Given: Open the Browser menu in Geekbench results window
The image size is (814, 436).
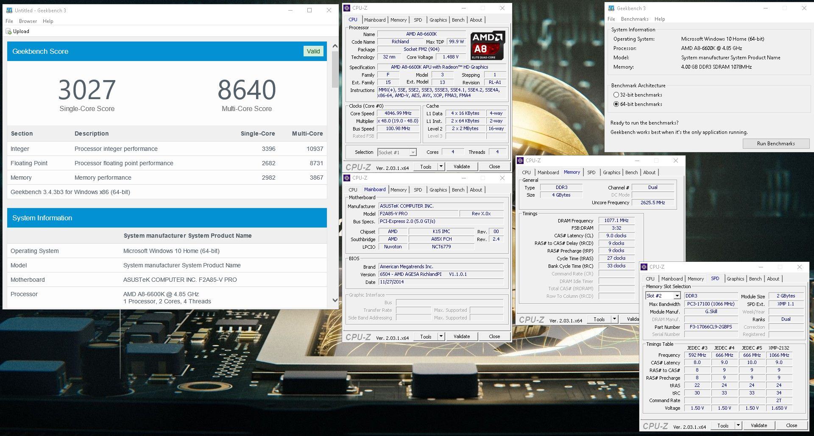Looking at the screenshot, I should 28,21.
